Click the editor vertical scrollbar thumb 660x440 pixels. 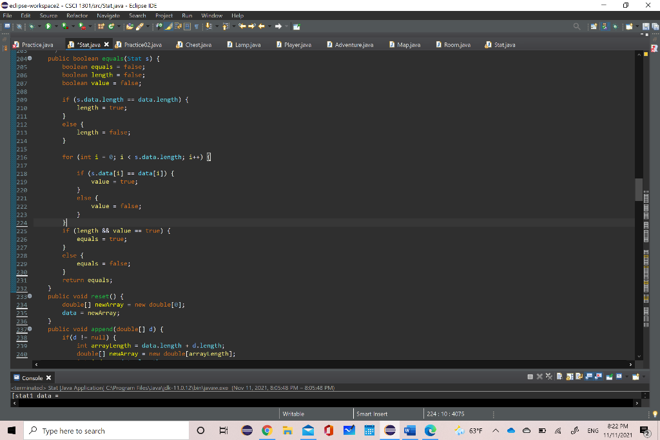[639, 189]
